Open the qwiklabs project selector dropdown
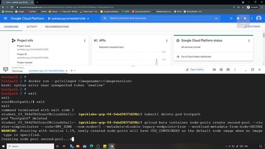Screen dimensions: 265x149 (x=68, y=19)
